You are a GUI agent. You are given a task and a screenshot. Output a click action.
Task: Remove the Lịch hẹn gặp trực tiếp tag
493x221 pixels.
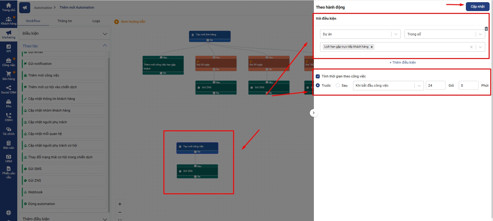click(x=372, y=47)
